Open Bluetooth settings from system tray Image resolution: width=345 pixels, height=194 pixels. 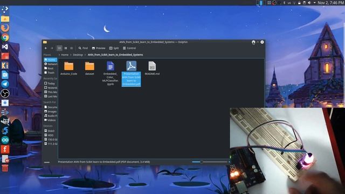[284, 3]
